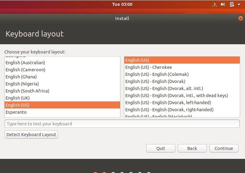Select English (US) in the left list
The width and height of the screenshot is (245, 173).
tap(62, 105)
